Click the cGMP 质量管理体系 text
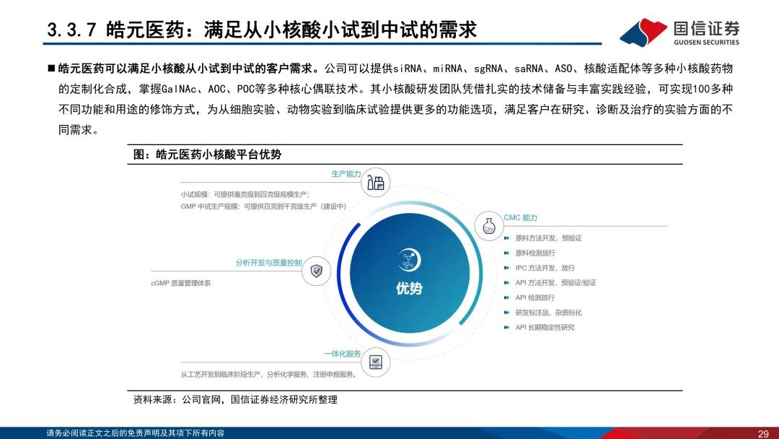This screenshot has height=439, width=779. pyautogui.click(x=181, y=283)
